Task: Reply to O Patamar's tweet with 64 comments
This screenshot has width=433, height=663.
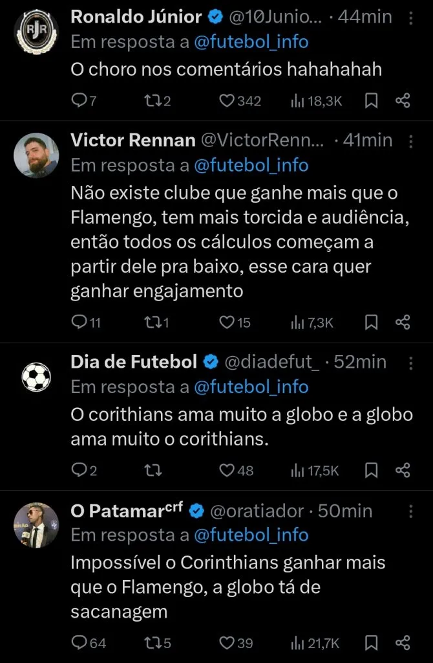Action: point(78,643)
